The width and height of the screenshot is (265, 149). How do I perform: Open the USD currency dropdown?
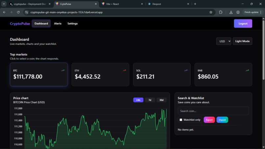(224, 41)
